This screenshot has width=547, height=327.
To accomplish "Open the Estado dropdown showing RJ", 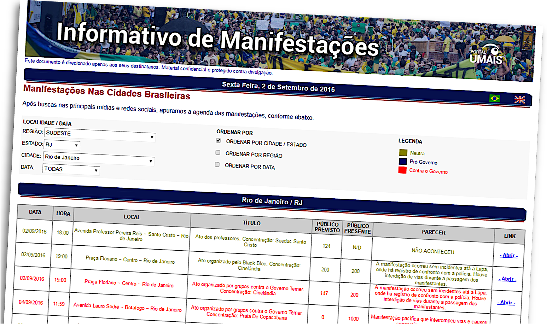I will coord(62,145).
